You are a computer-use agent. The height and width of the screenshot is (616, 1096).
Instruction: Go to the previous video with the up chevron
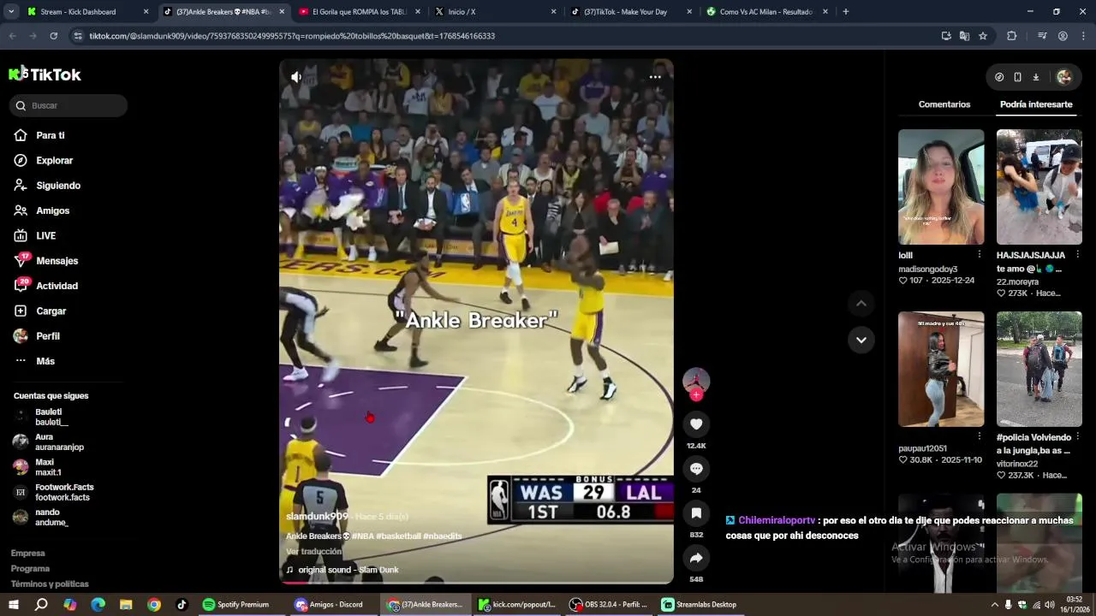[x=861, y=304]
